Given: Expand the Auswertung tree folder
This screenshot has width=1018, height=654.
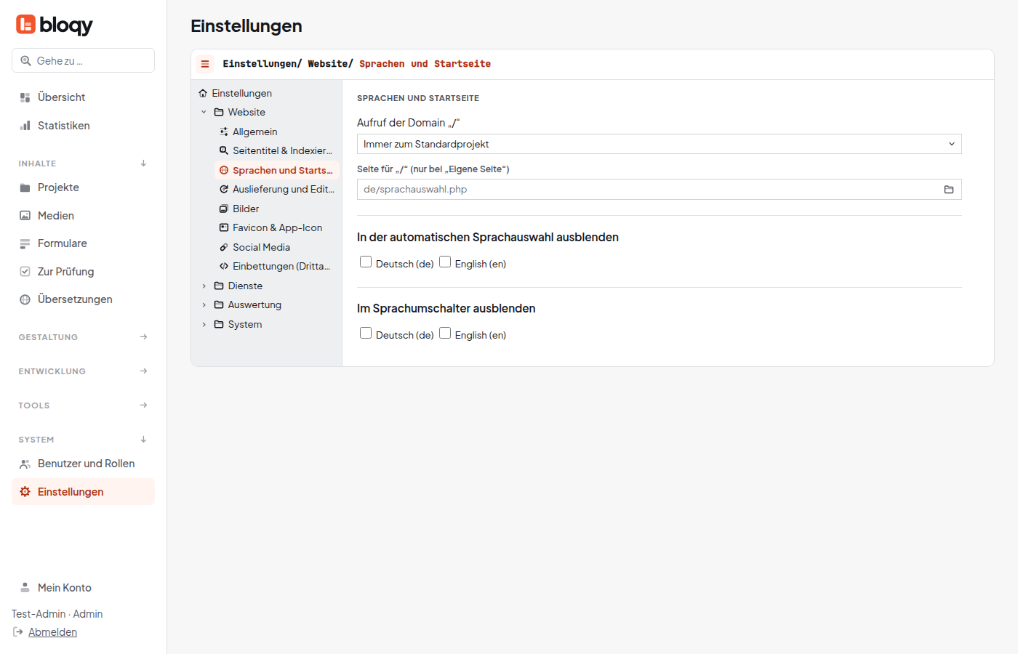Looking at the screenshot, I should (x=204, y=305).
